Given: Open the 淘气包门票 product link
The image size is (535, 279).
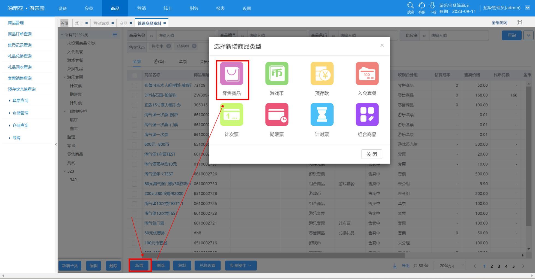Looking at the screenshot, I should (x=154, y=223).
